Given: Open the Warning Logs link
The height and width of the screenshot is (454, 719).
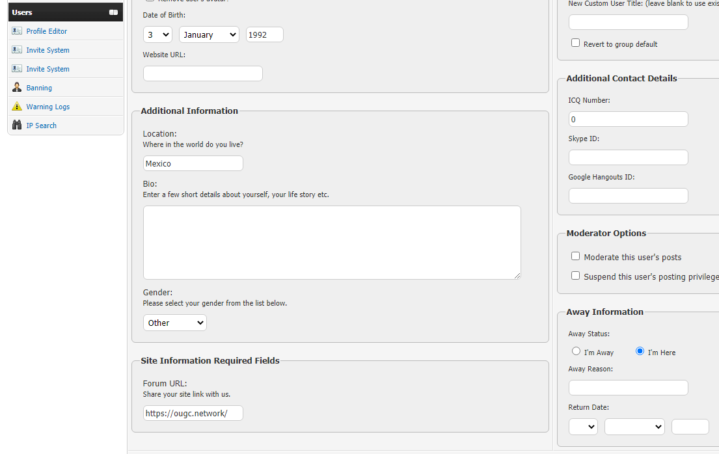Looking at the screenshot, I should 47,107.
